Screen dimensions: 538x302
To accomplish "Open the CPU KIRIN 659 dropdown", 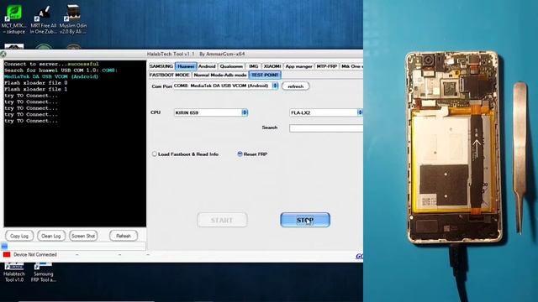I will pyautogui.click(x=245, y=112).
